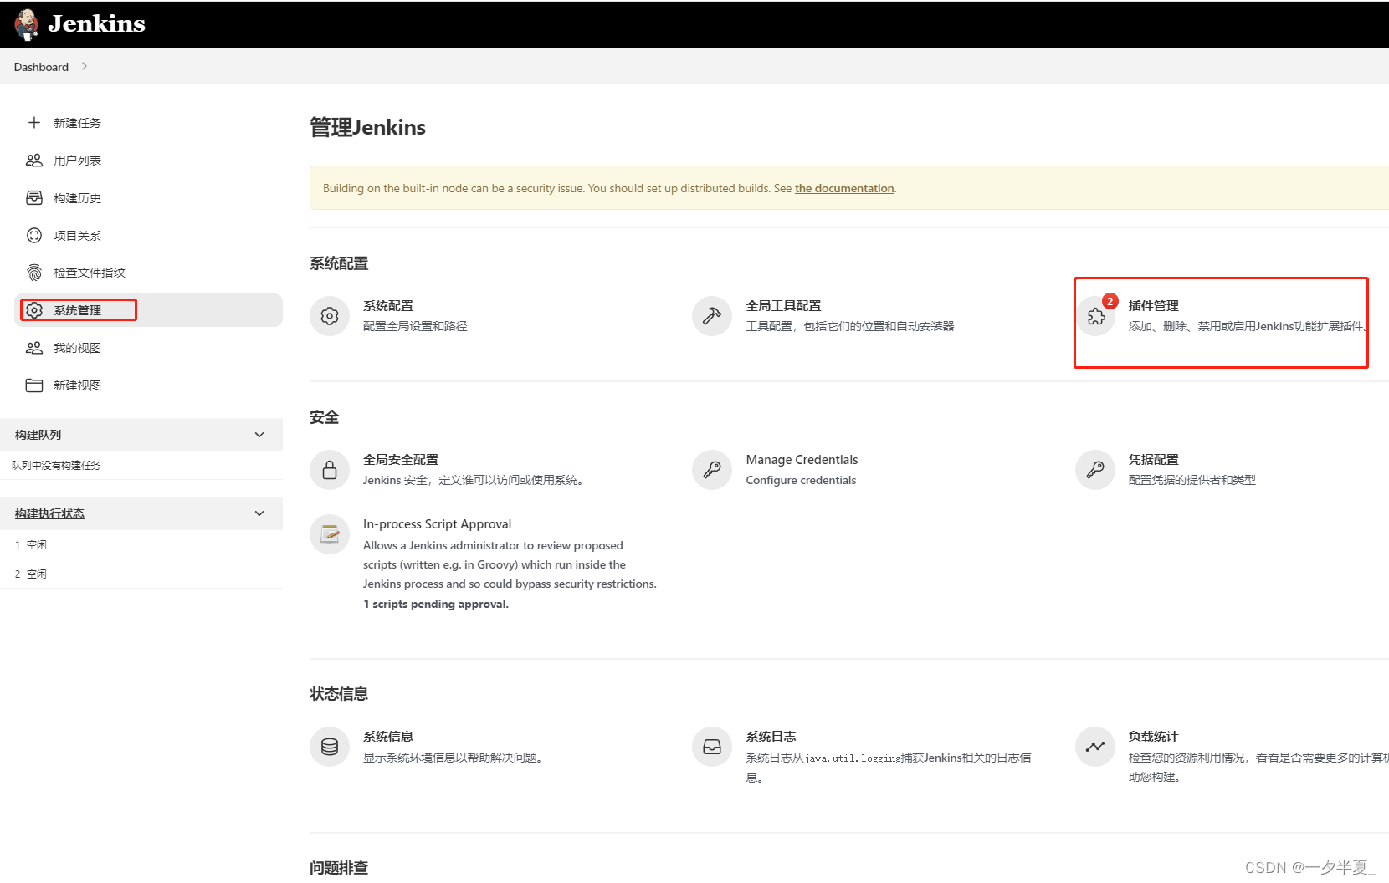Open 系统配置 settings item

(x=388, y=306)
